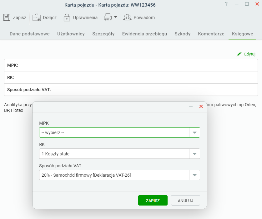Open the MPK dropdown arrow
The width and height of the screenshot is (262, 219).
tap(194, 133)
